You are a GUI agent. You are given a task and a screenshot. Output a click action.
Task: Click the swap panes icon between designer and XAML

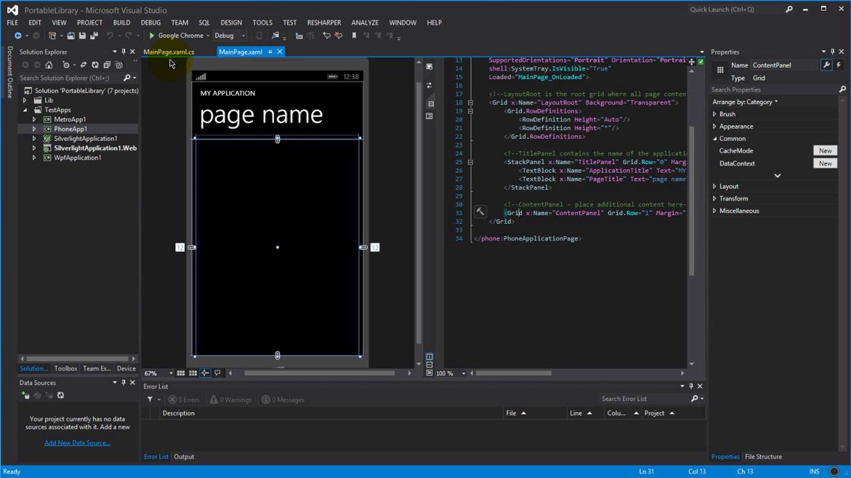(429, 85)
